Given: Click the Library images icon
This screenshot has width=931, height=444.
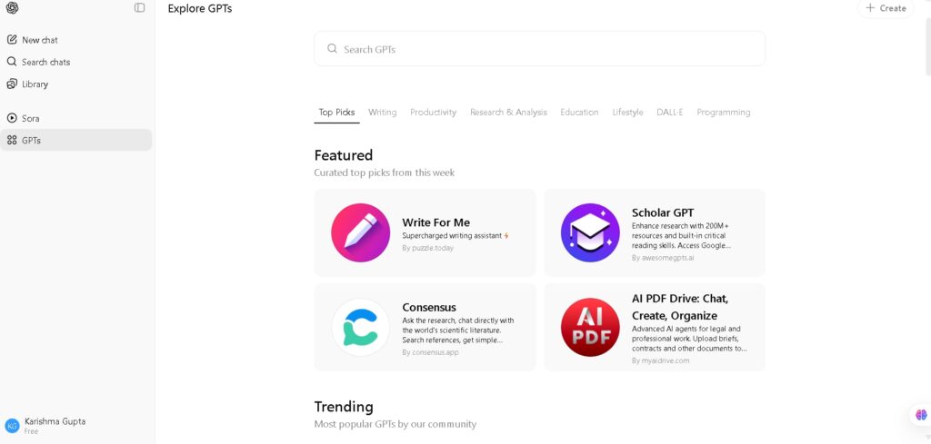Looking at the screenshot, I should coord(12,84).
